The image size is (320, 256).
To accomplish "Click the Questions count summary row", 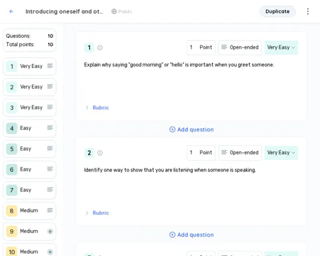I will tap(29, 36).
